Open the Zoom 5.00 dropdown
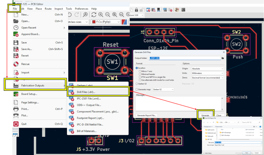The width and height of the screenshot is (264, 155). [136, 15]
